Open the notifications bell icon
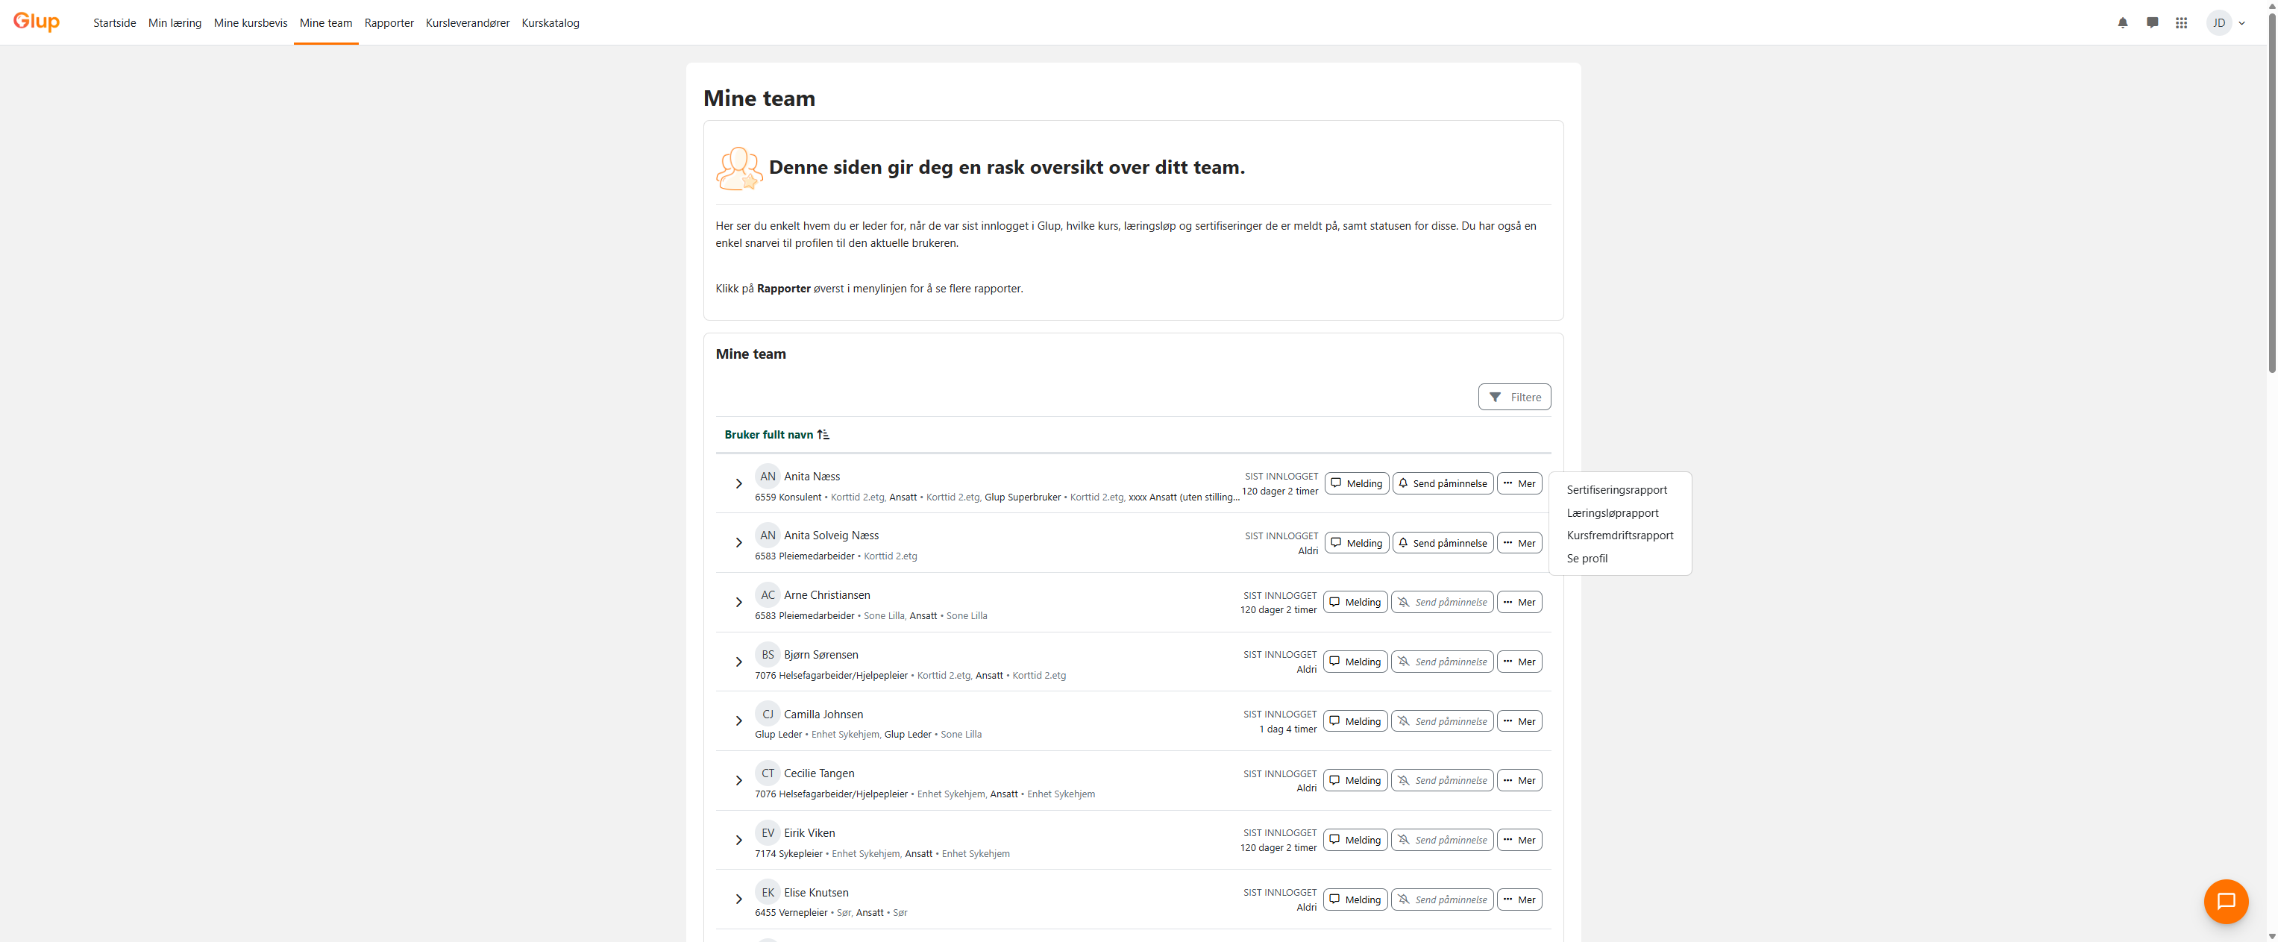2278x942 pixels. [x=2122, y=23]
